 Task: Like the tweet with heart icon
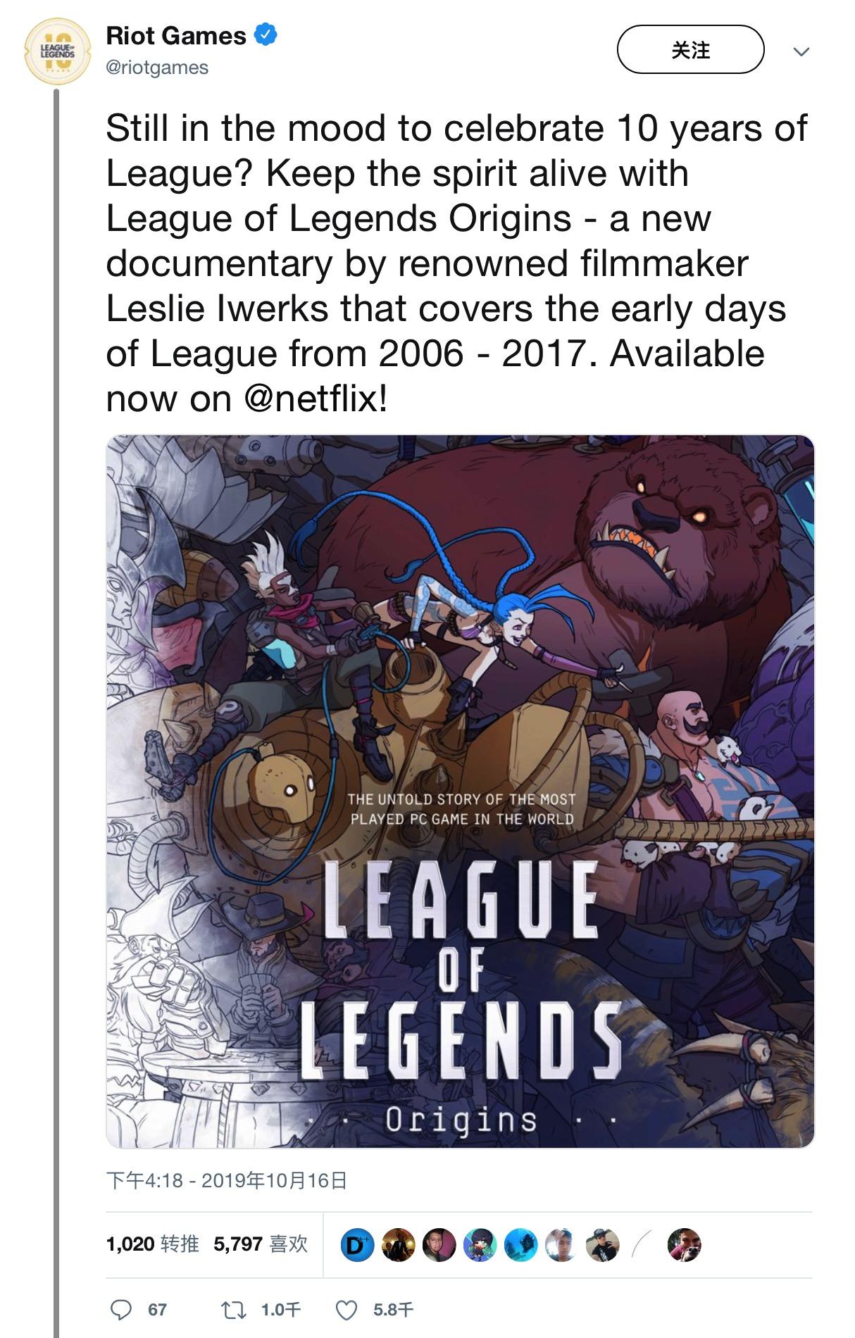pyautogui.click(x=346, y=1310)
